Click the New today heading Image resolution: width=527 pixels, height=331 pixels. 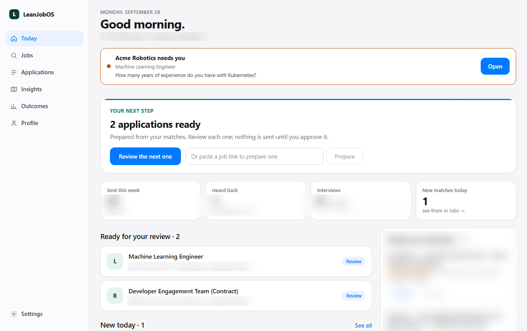pos(122,325)
